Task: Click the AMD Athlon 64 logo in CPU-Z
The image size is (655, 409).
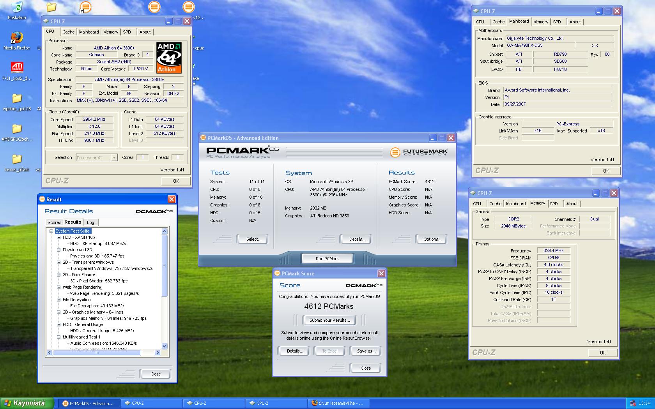Action: [169, 58]
